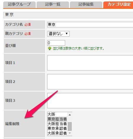Click the 東京 heading bar at the top
This screenshot has width=133, height=139.
click(68, 15)
